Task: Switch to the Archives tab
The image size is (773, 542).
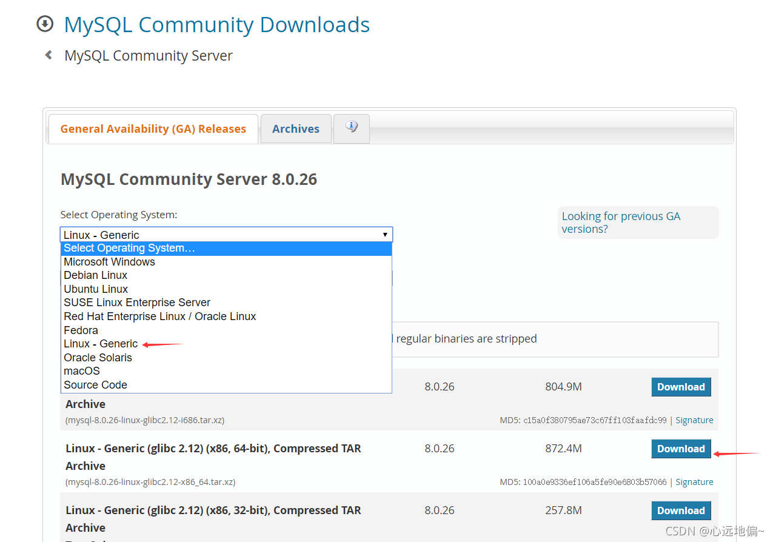Action: tap(296, 129)
